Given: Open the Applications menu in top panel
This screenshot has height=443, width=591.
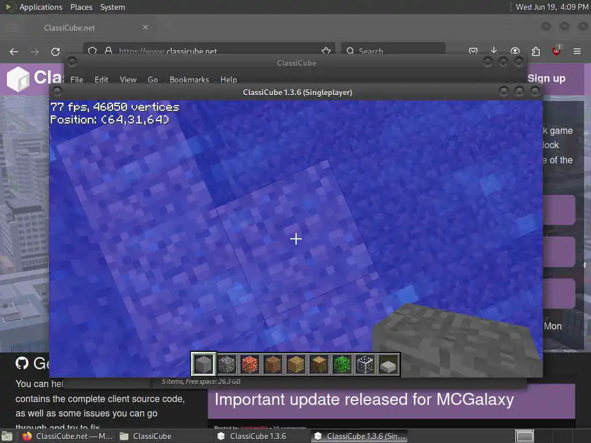Looking at the screenshot, I should [x=41, y=7].
